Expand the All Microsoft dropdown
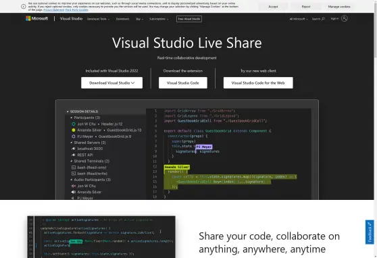Viewport: 377px width, 258px height. 299,19
